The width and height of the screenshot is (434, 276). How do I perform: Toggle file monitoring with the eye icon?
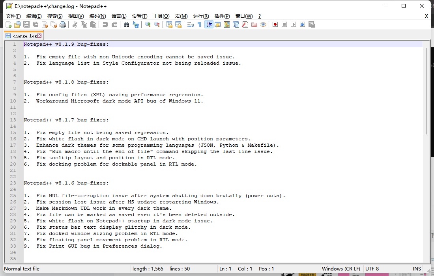(263, 24)
